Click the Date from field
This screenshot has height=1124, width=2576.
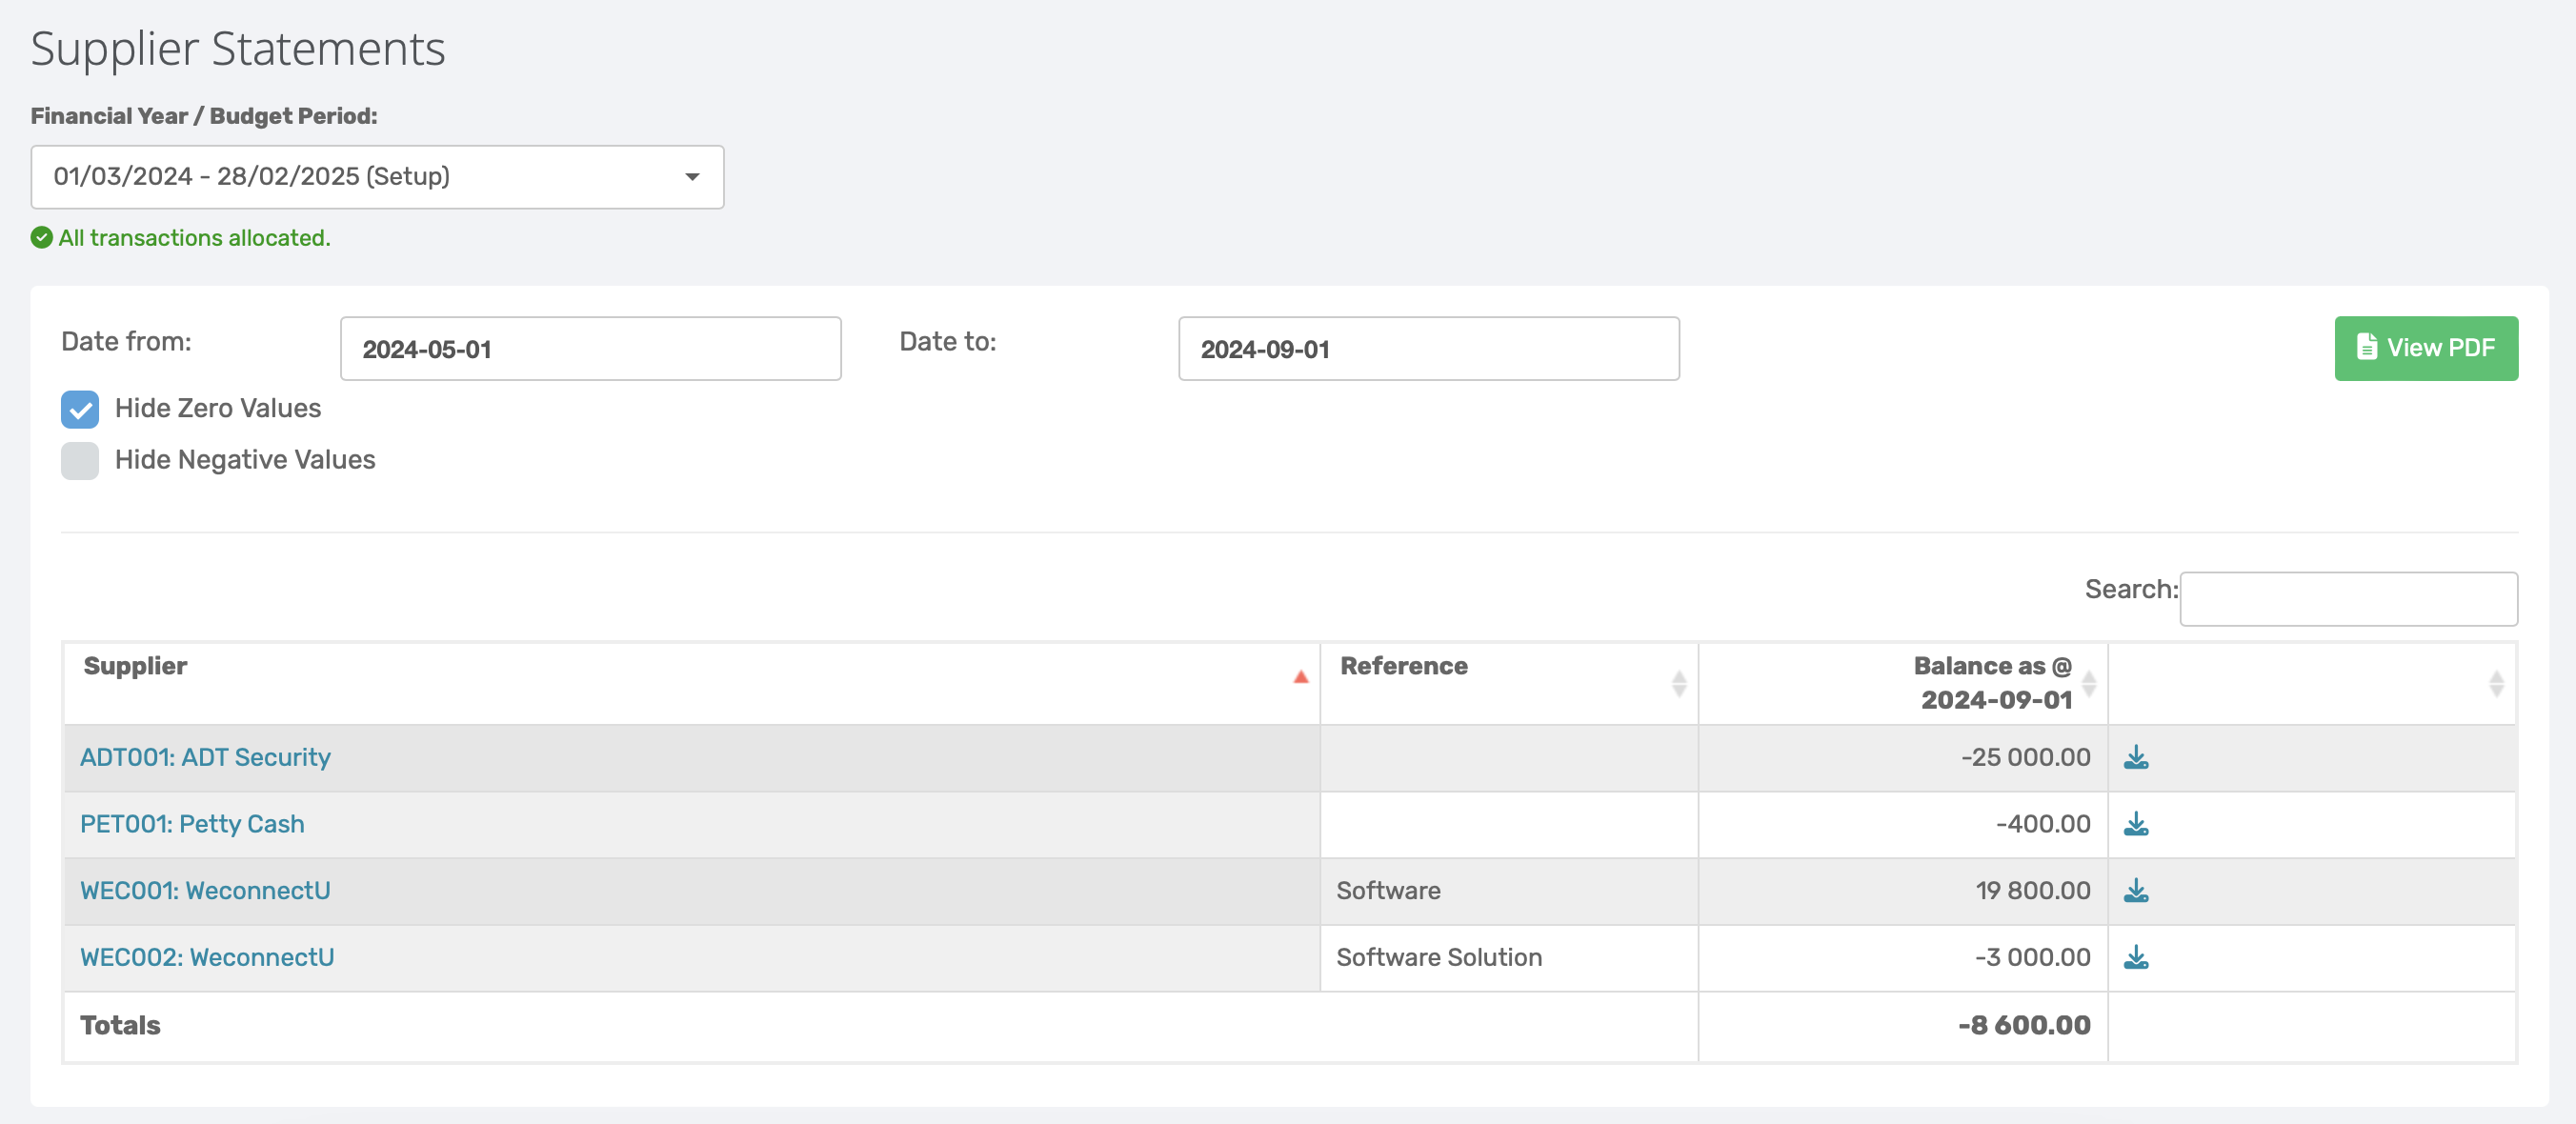pyautogui.click(x=590, y=349)
